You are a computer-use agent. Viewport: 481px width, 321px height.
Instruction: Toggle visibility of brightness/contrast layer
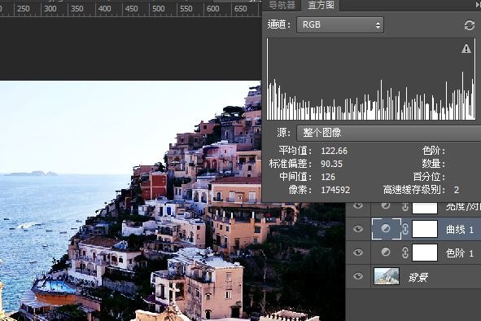point(358,206)
